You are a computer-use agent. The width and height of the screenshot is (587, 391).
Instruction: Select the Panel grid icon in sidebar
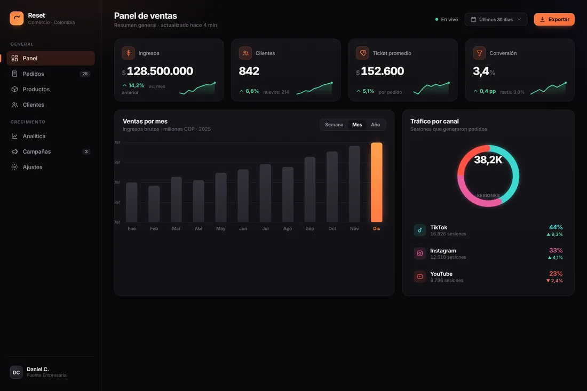(x=14, y=58)
